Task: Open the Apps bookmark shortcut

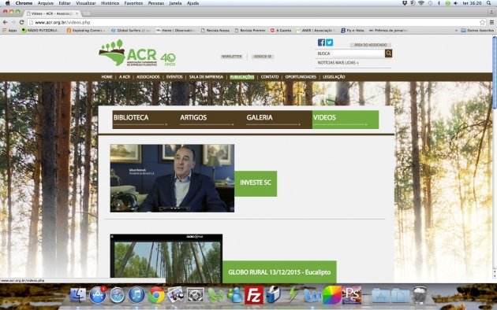Action: point(9,31)
